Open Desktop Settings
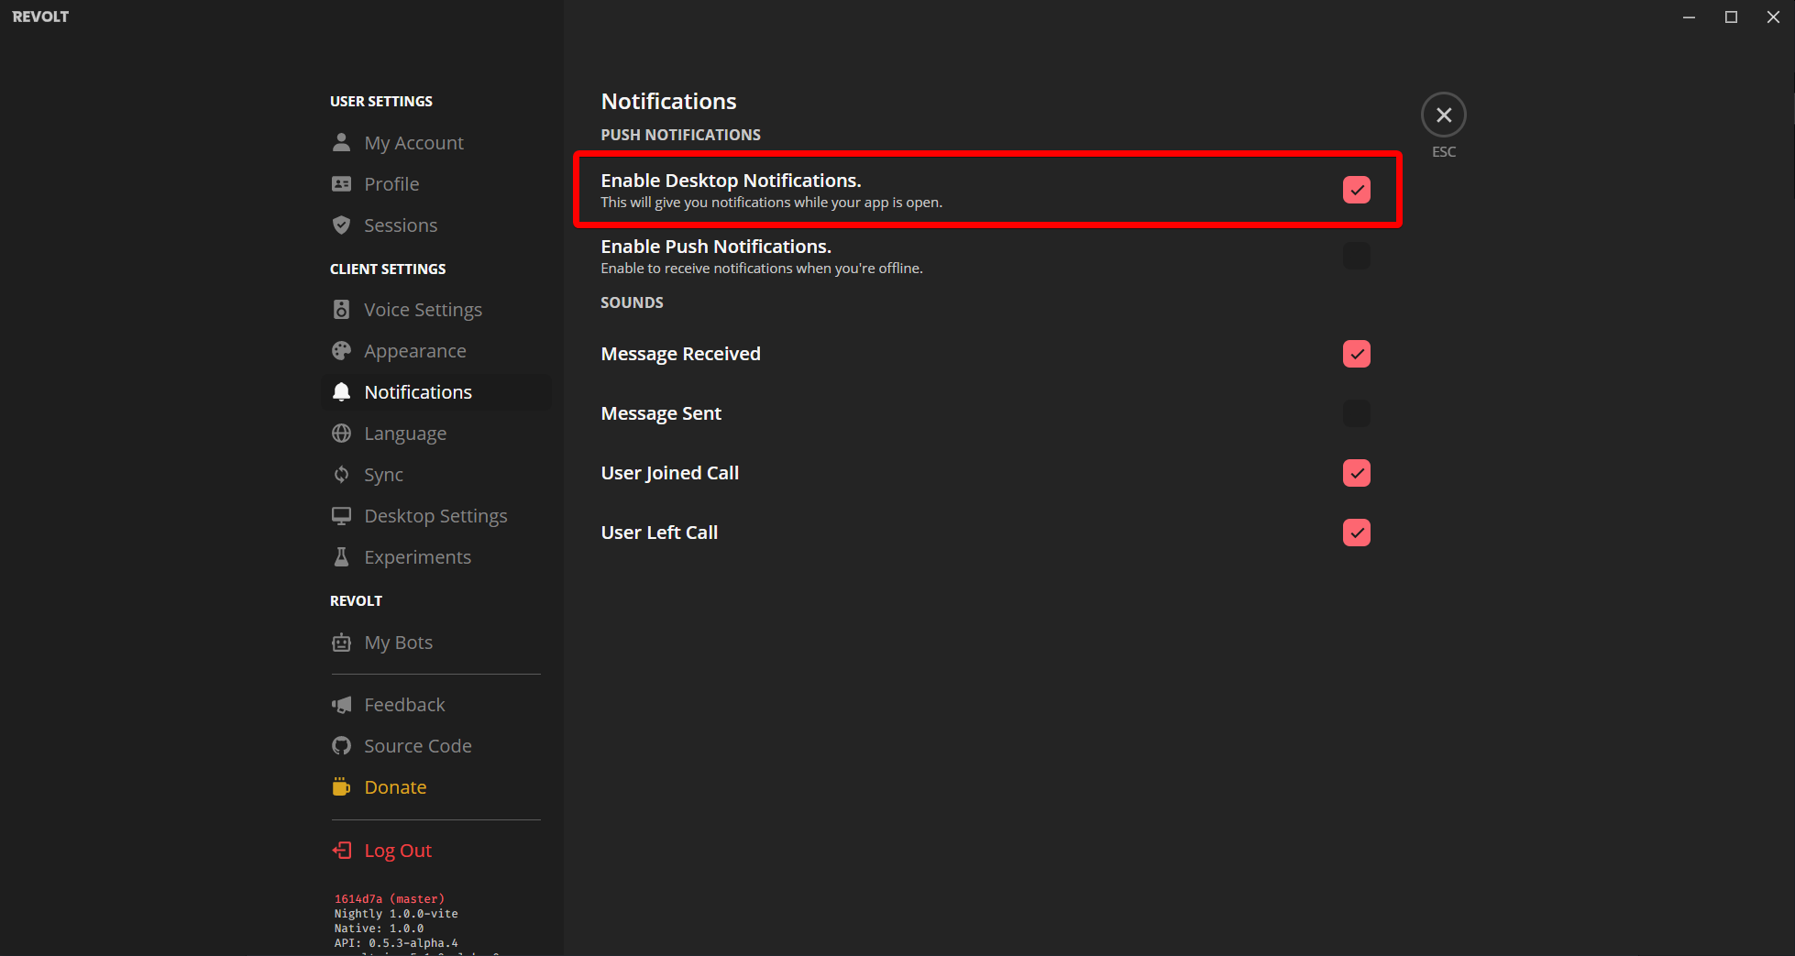The height and width of the screenshot is (956, 1795). coord(436,515)
